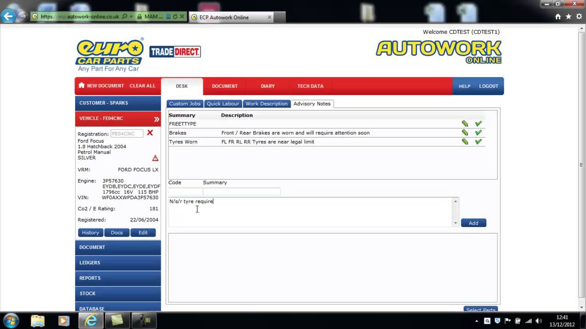
Task: Click the down arrow of the note textarea scrollbar
Action: click(456, 223)
